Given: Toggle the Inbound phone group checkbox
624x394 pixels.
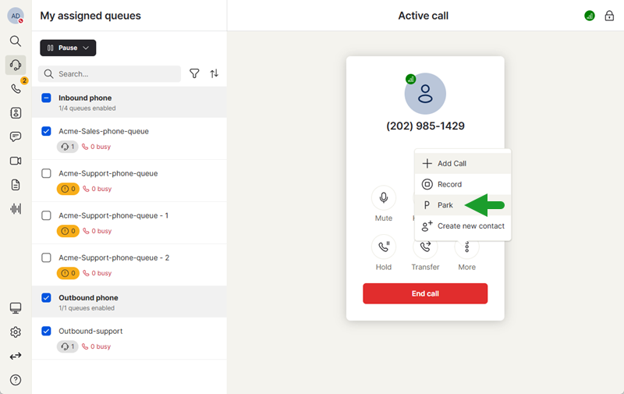Looking at the screenshot, I should coord(46,98).
